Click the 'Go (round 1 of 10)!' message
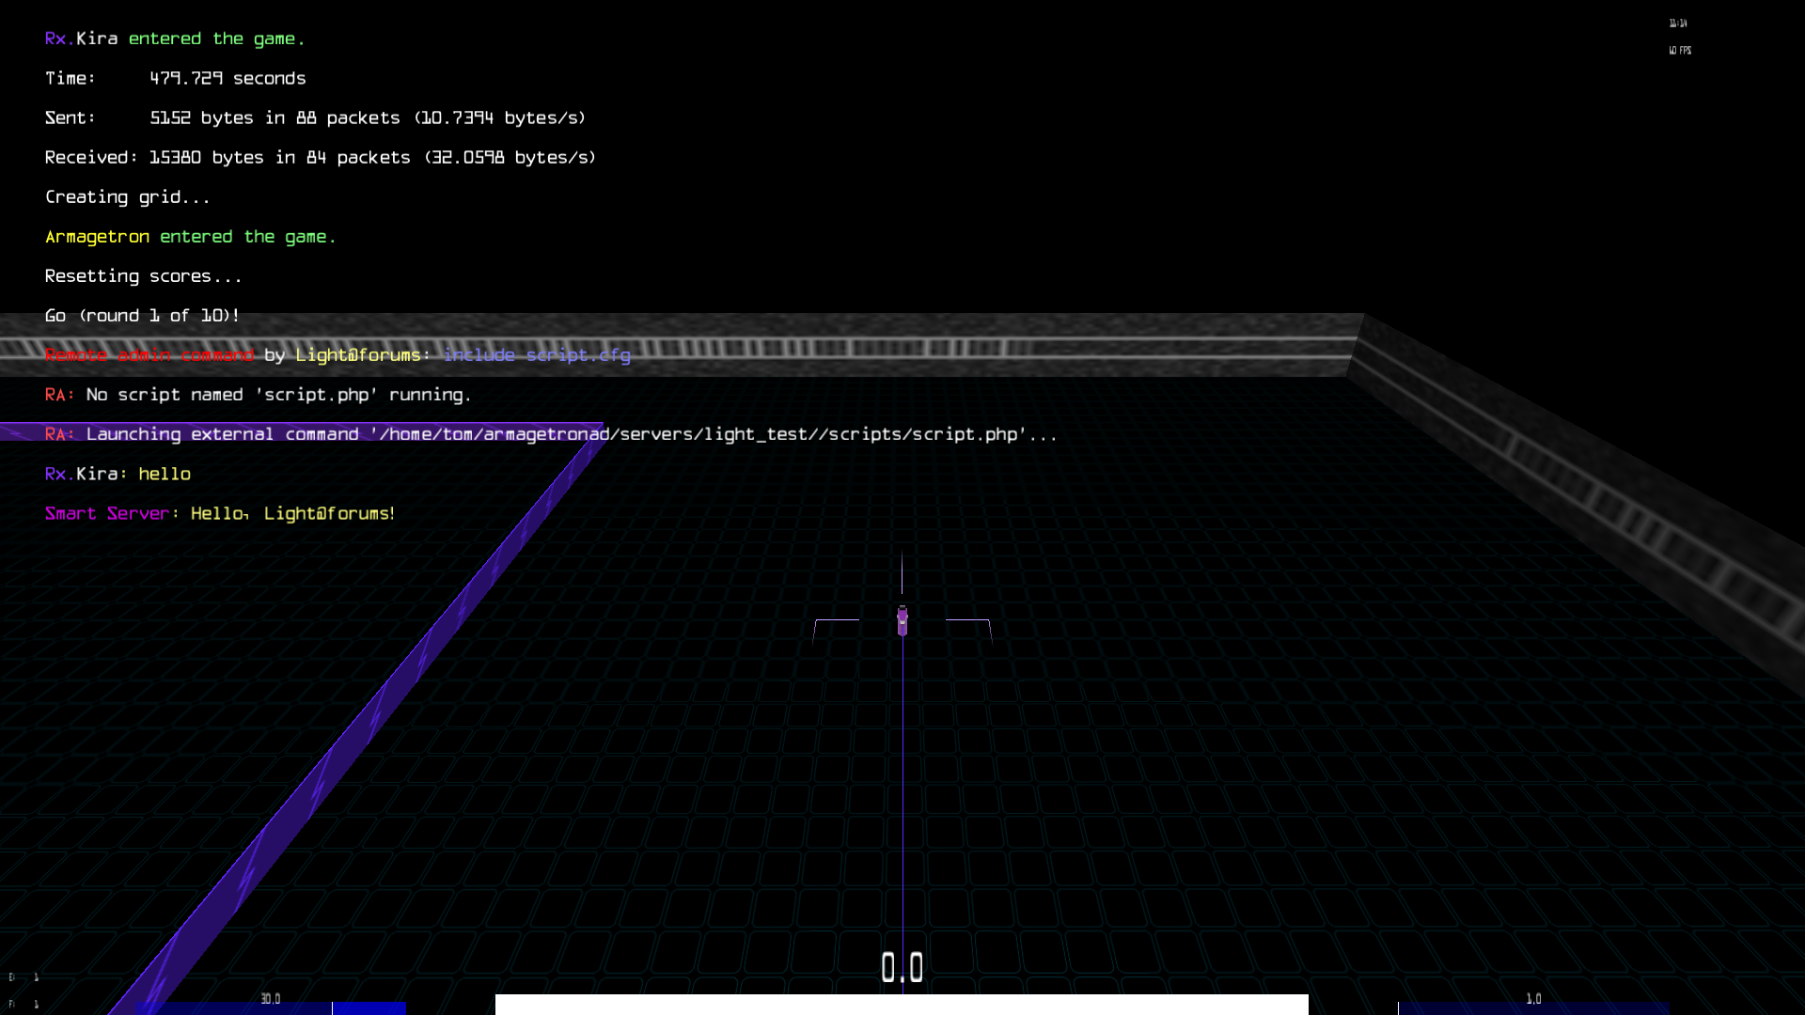The width and height of the screenshot is (1805, 1015). point(142,316)
